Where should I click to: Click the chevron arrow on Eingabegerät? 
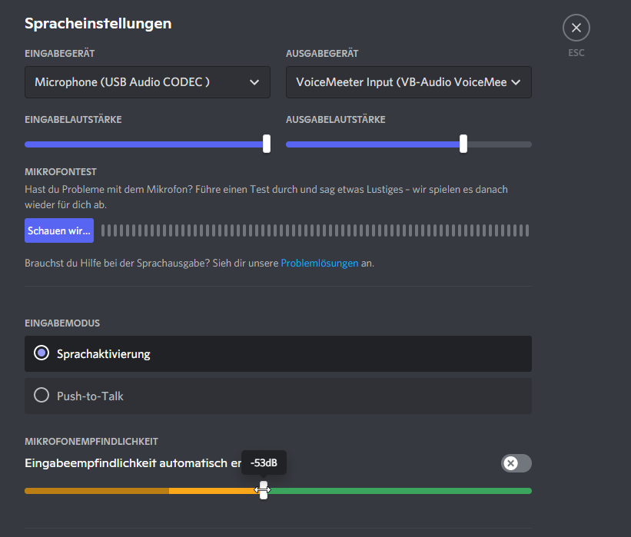[x=254, y=83]
